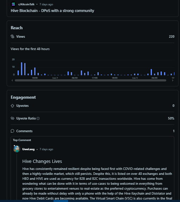180x202 pixels.
Task: Open UweLang's profile avatar
Action: (17, 149)
